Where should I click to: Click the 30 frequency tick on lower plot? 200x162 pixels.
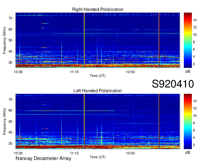[11, 144]
